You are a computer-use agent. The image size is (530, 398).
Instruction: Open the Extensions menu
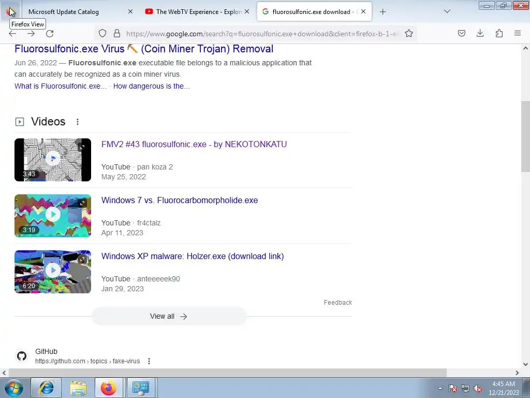[x=499, y=33]
